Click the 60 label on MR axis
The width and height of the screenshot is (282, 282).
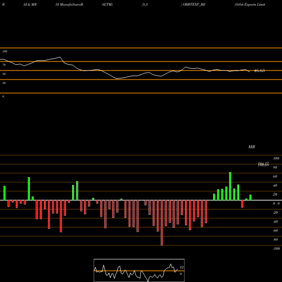[275, 177]
